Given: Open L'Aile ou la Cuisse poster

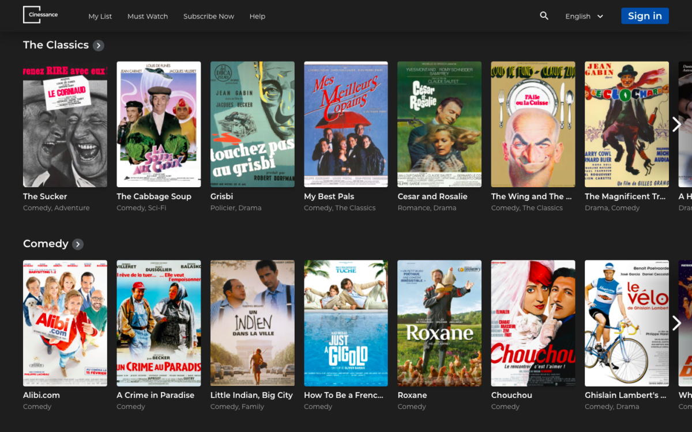Looking at the screenshot, I should (x=533, y=124).
